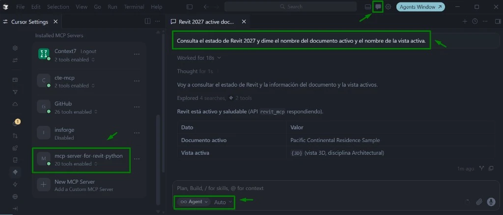Open the Auto model dropdown
Screen dimensions: 503x215
(x=223, y=202)
